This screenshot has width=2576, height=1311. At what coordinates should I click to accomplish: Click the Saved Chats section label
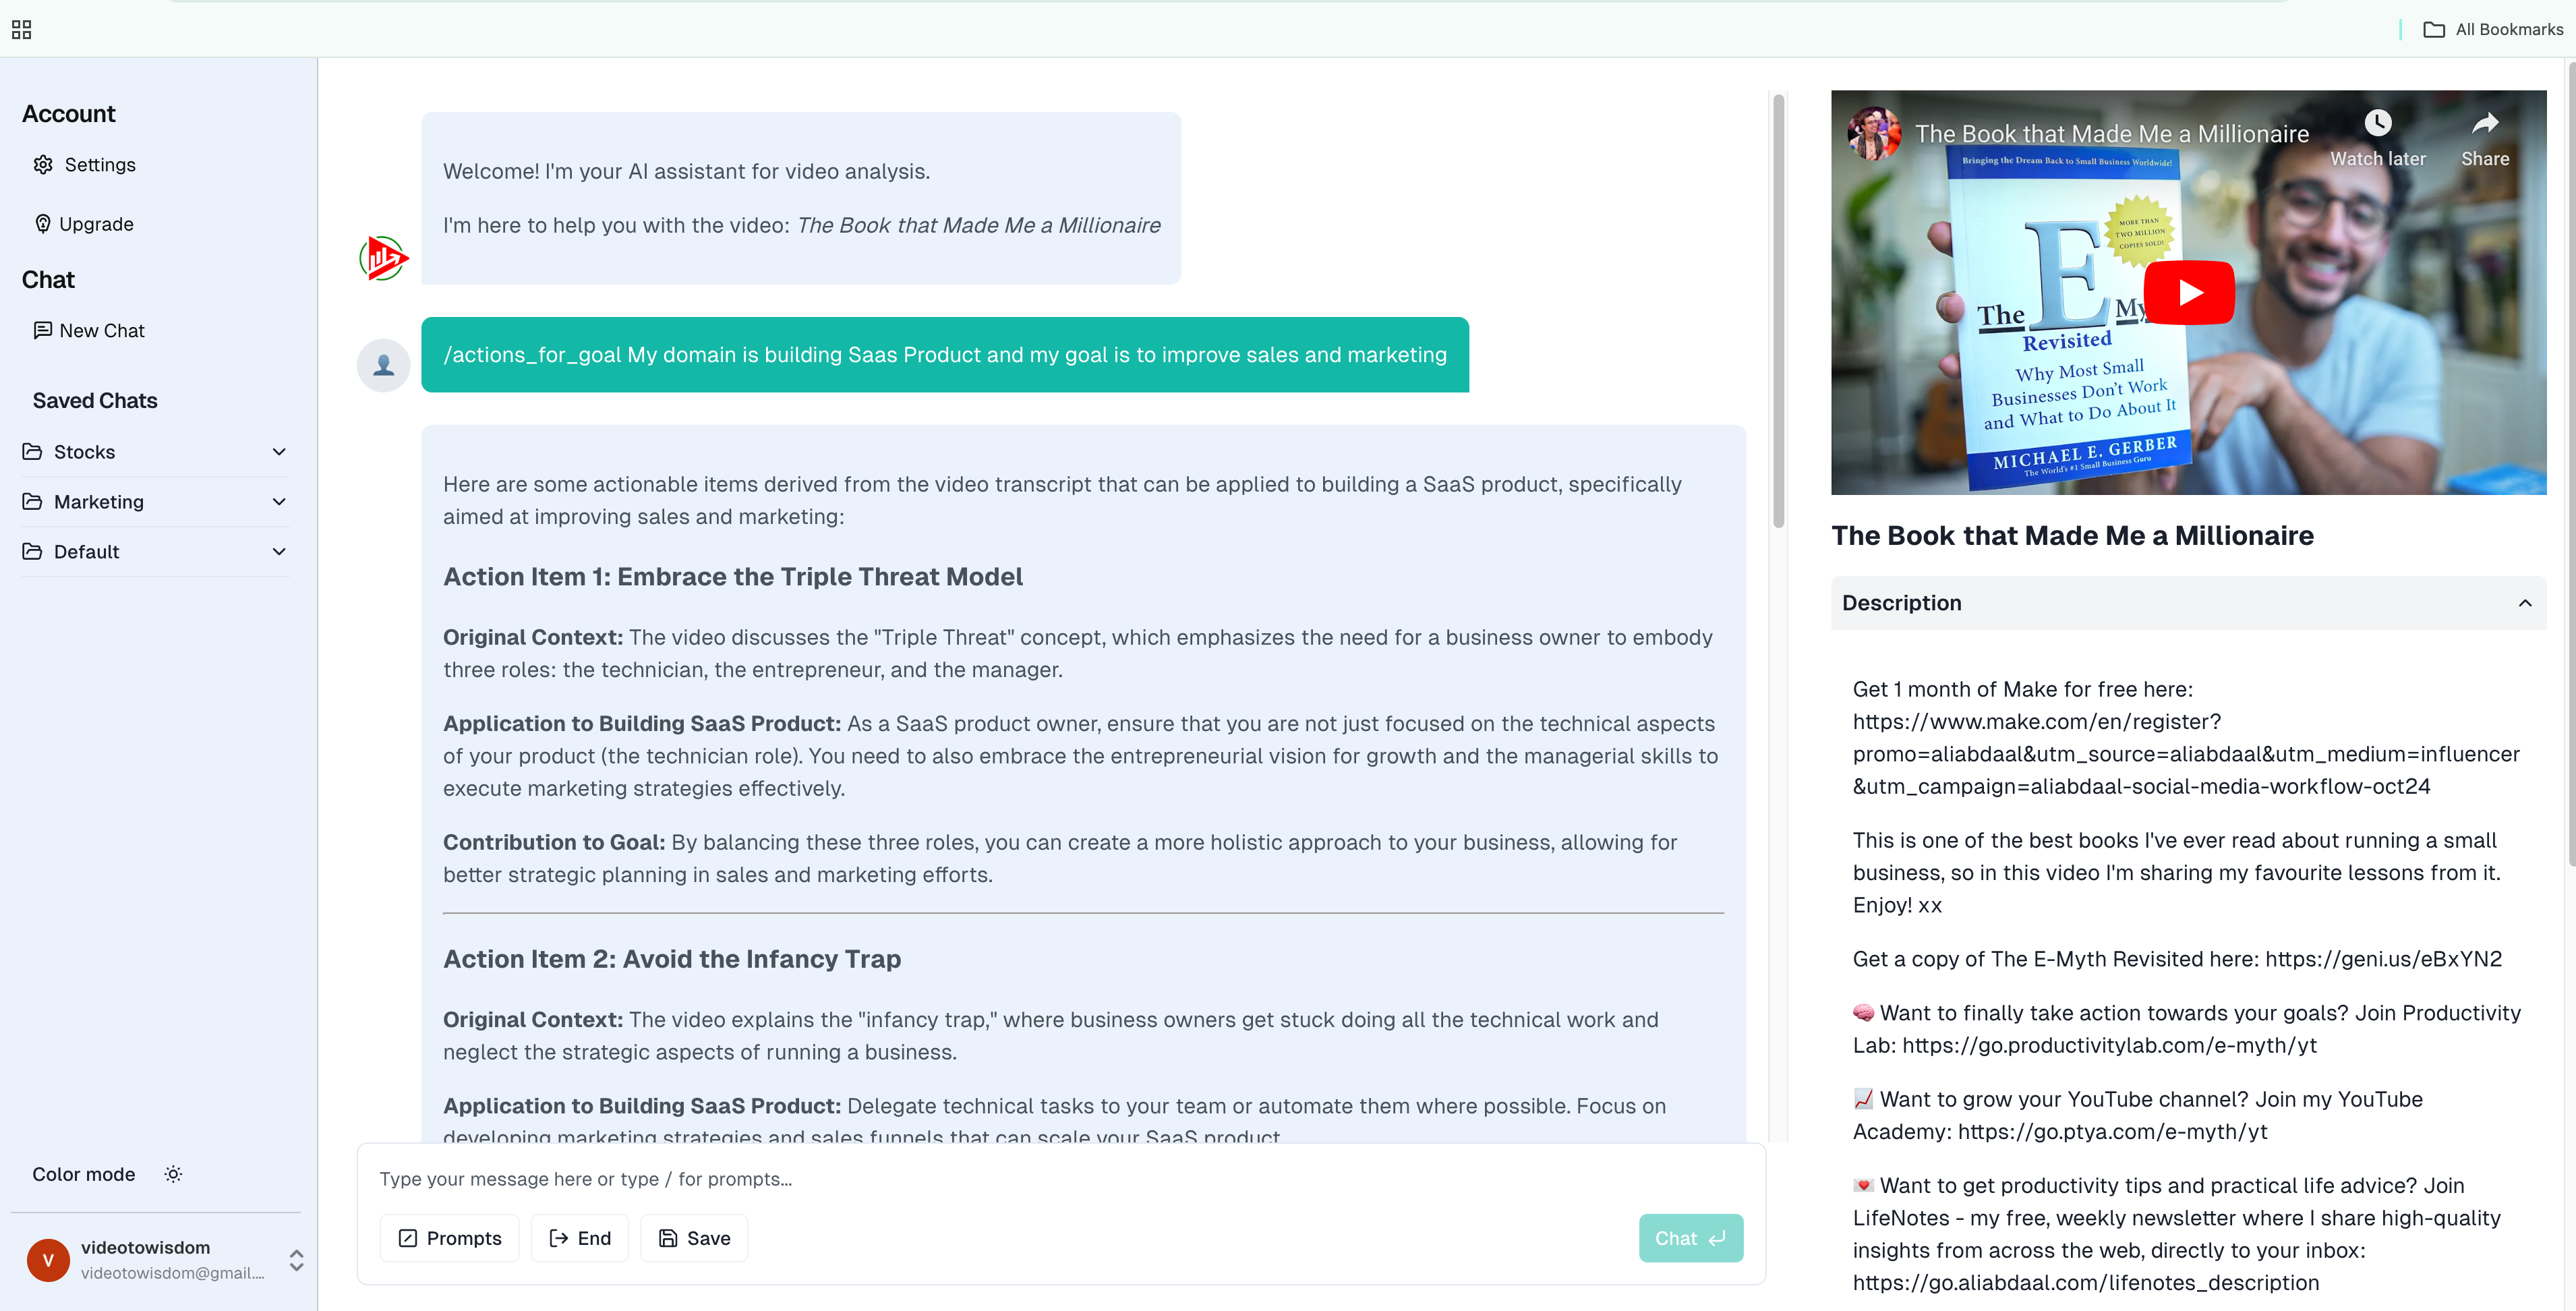(95, 401)
